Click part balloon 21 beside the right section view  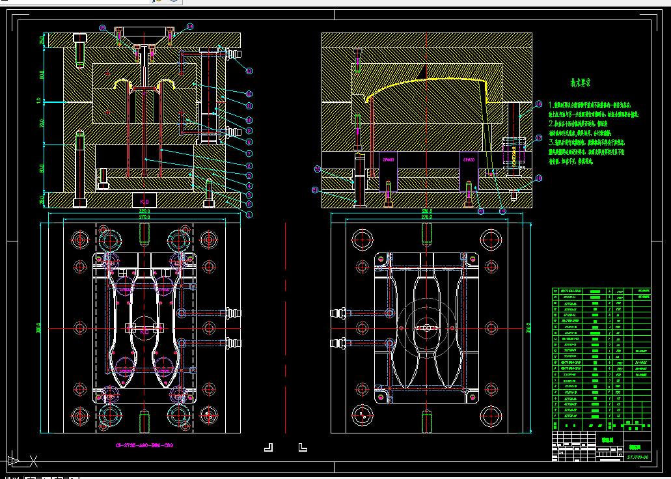click(315, 190)
